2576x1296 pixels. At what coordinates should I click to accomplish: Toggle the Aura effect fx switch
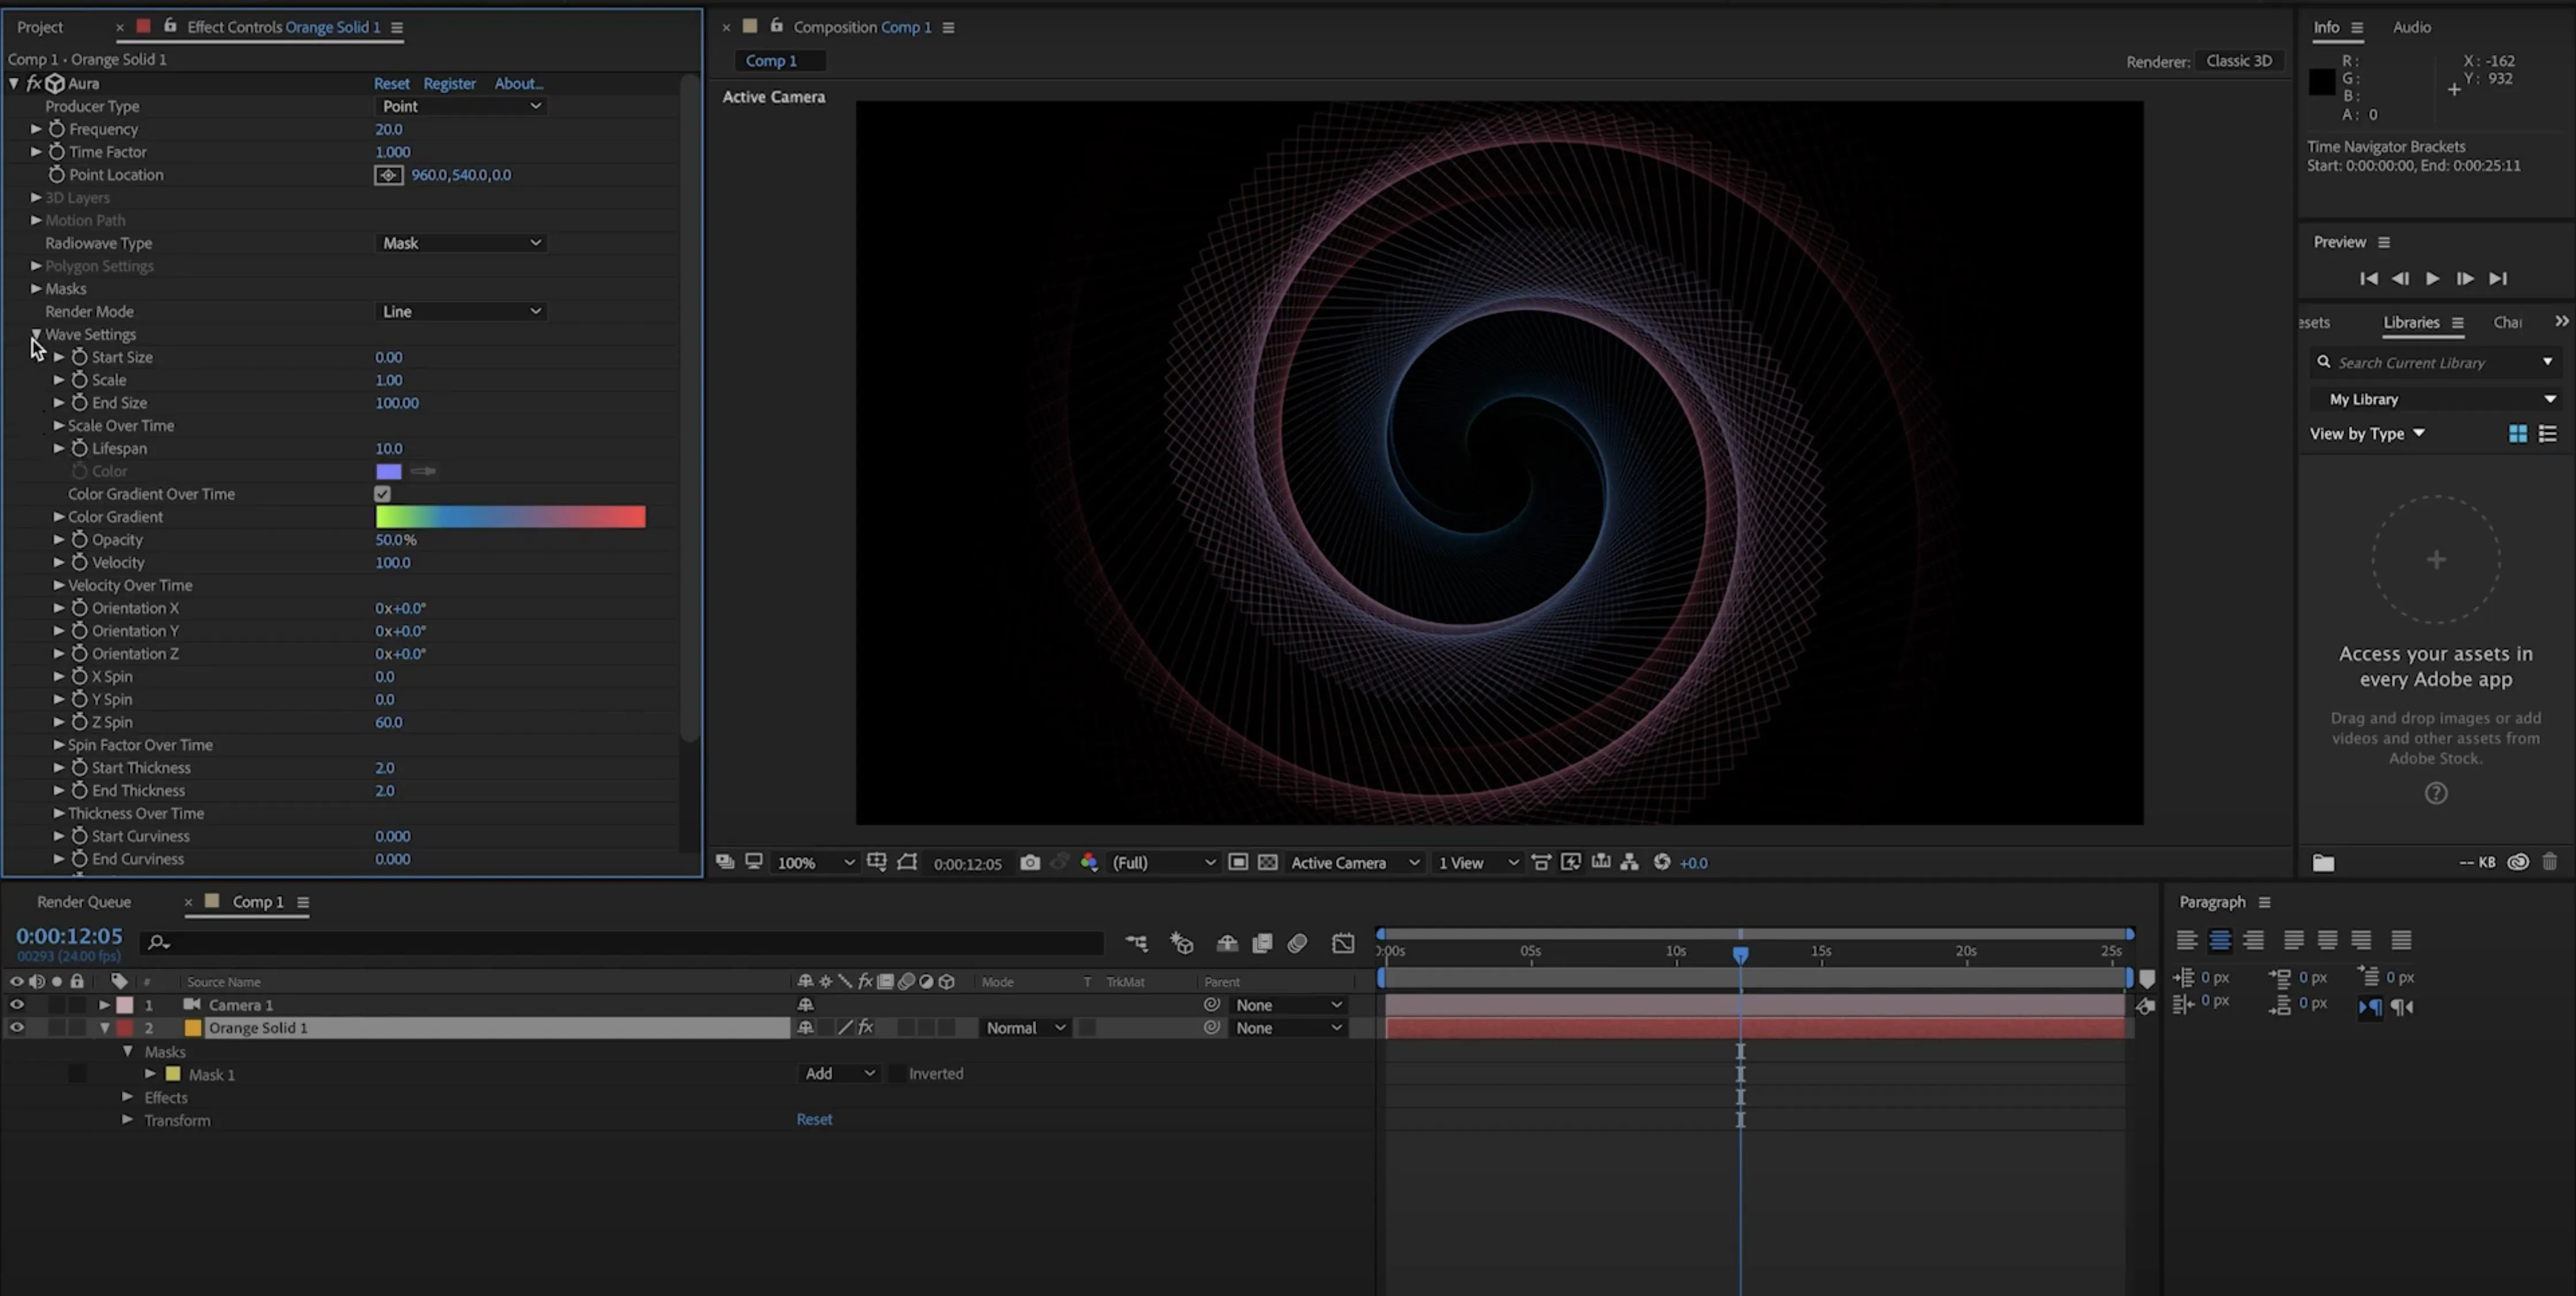point(33,84)
